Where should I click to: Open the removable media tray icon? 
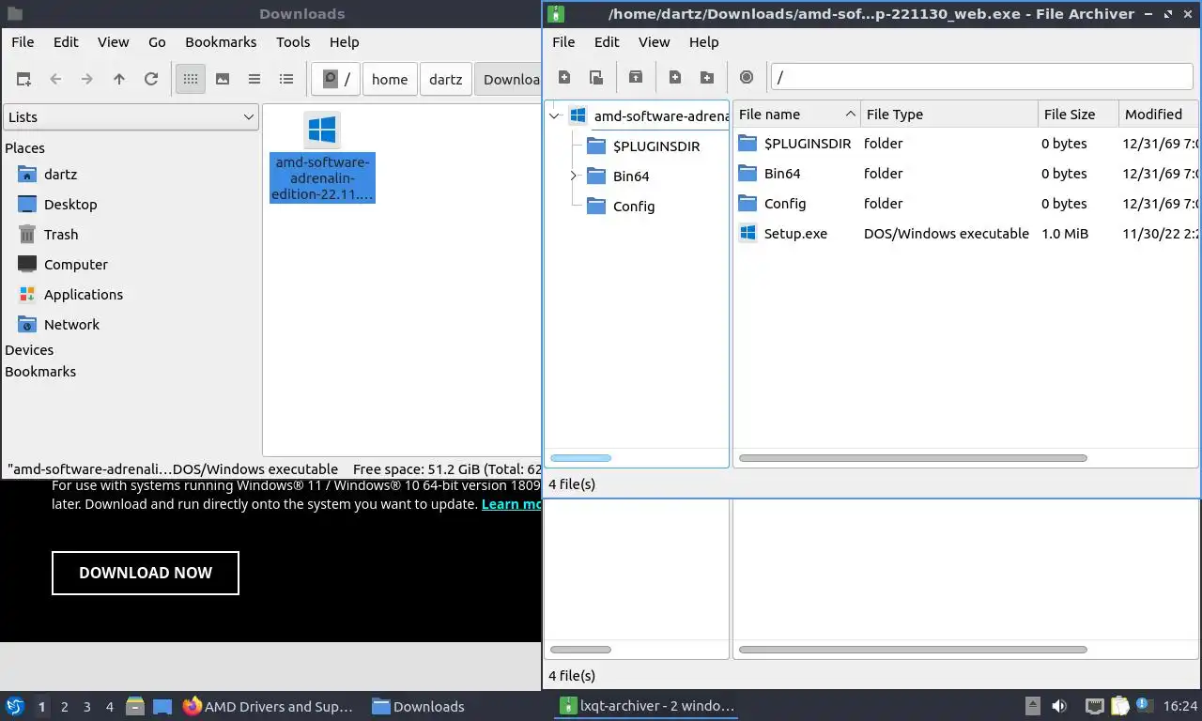tap(1032, 706)
